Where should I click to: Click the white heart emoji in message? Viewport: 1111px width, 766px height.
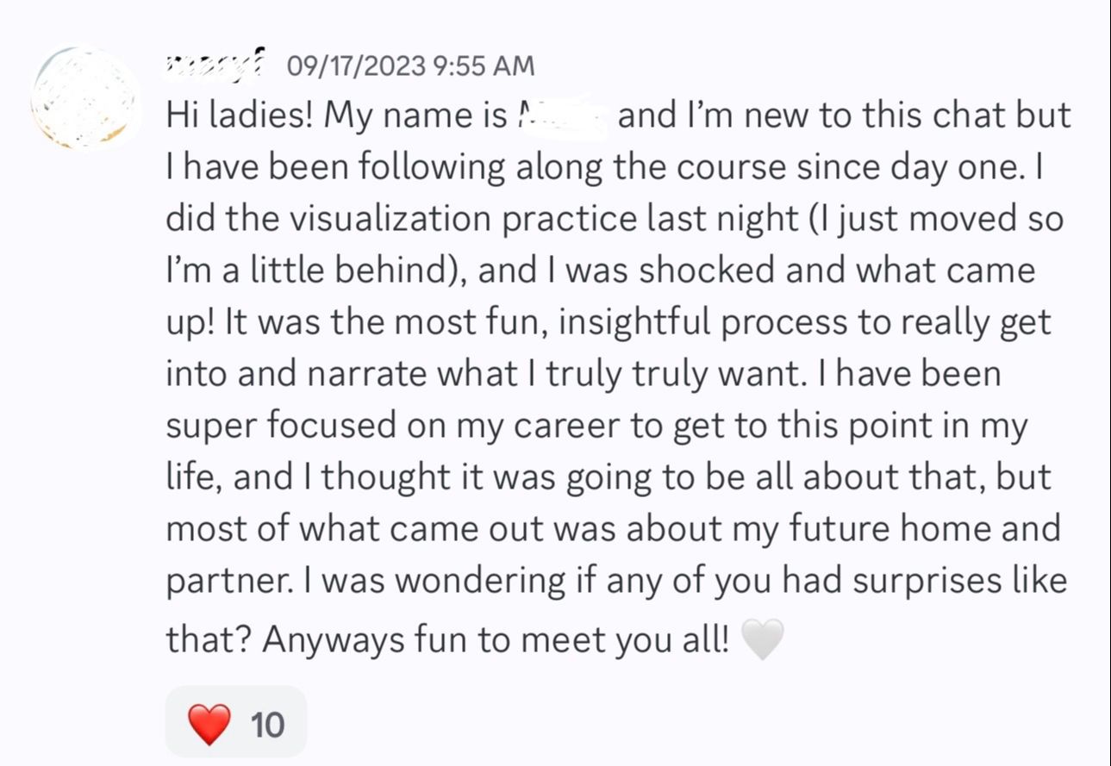[763, 640]
